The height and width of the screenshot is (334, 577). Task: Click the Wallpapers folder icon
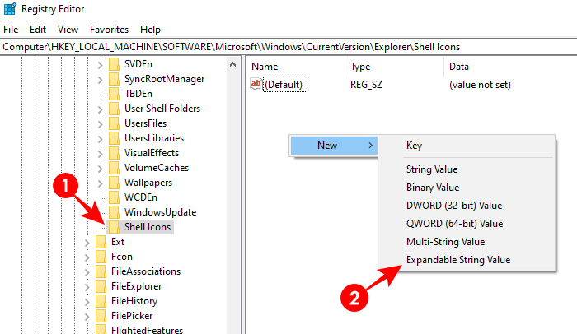tap(114, 183)
